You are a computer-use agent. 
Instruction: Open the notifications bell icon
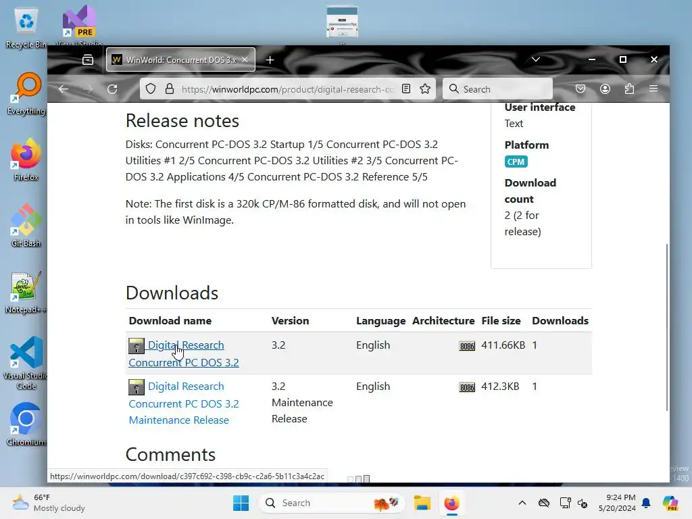[x=646, y=503]
